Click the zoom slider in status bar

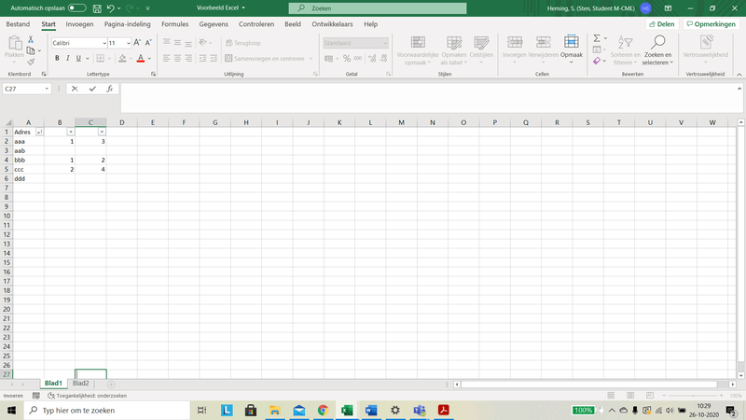pos(693,396)
